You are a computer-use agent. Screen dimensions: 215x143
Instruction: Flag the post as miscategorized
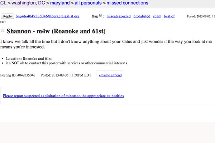point(118,16)
